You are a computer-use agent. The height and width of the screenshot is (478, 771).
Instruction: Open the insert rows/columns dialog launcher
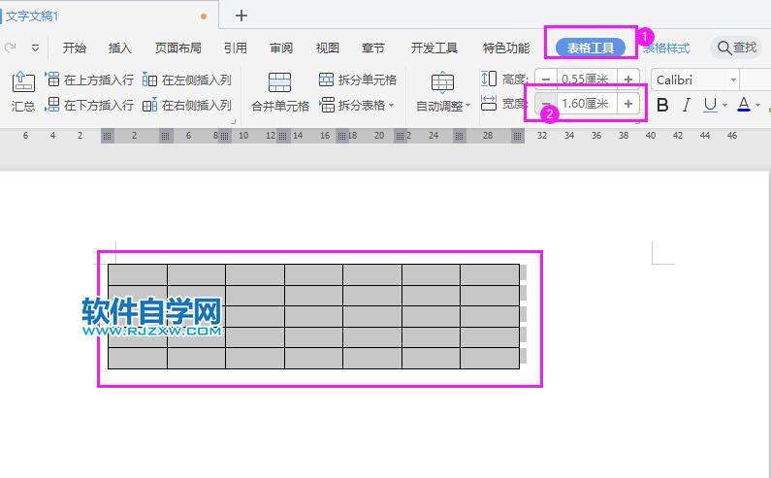click(x=234, y=121)
